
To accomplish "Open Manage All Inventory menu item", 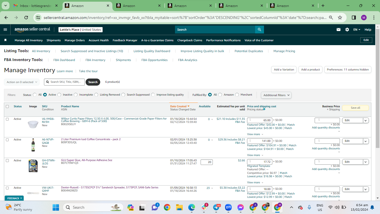I will tap(29, 40).
